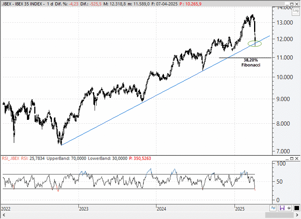Image resolution: width=301 pixels, height=219 pixels.
Task: Click the 13.000 price axis label
Action: pos(285,22)
